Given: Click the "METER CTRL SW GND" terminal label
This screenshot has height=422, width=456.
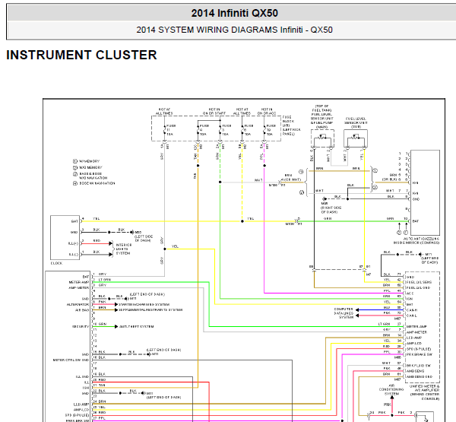Looking at the screenshot, I should tap(71, 360).
